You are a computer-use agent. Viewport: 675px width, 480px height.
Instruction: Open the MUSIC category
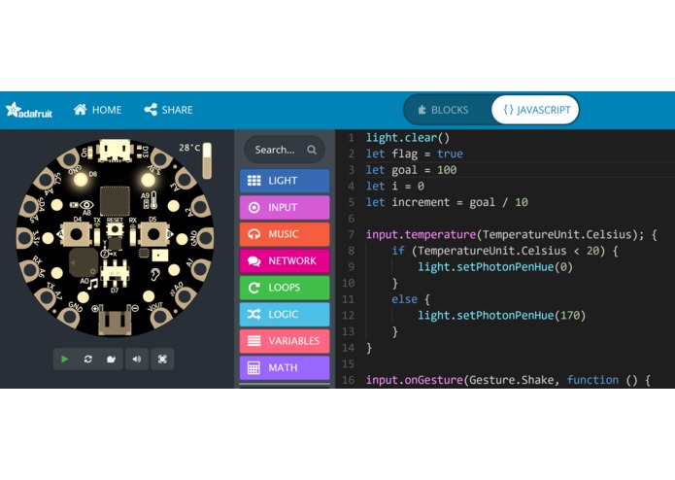click(285, 234)
